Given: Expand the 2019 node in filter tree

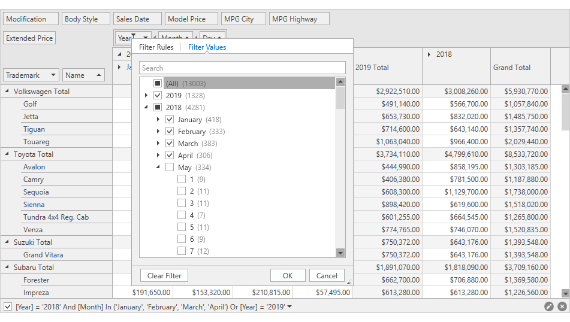Looking at the screenshot, I should pos(146,95).
